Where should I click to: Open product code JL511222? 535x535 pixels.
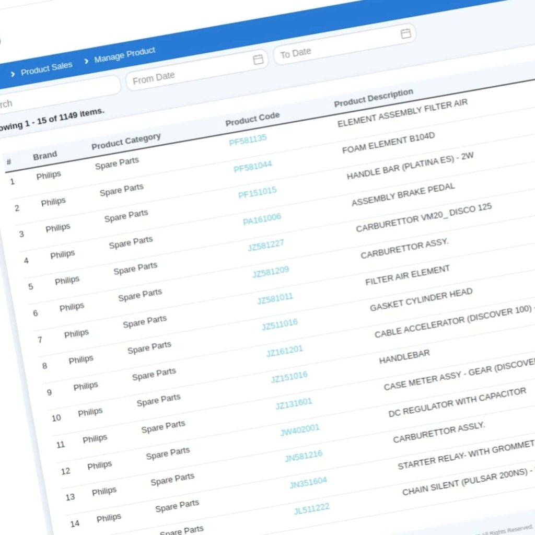(312, 509)
